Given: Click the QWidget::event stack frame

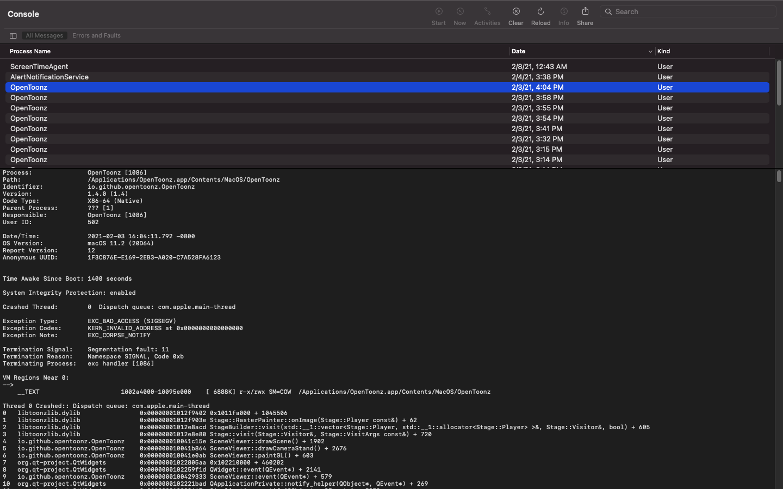Looking at the screenshot, I should [x=162, y=470].
